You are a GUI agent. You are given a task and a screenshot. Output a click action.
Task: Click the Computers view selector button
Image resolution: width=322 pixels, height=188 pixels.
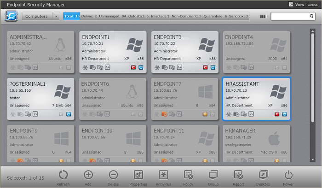click(36, 16)
